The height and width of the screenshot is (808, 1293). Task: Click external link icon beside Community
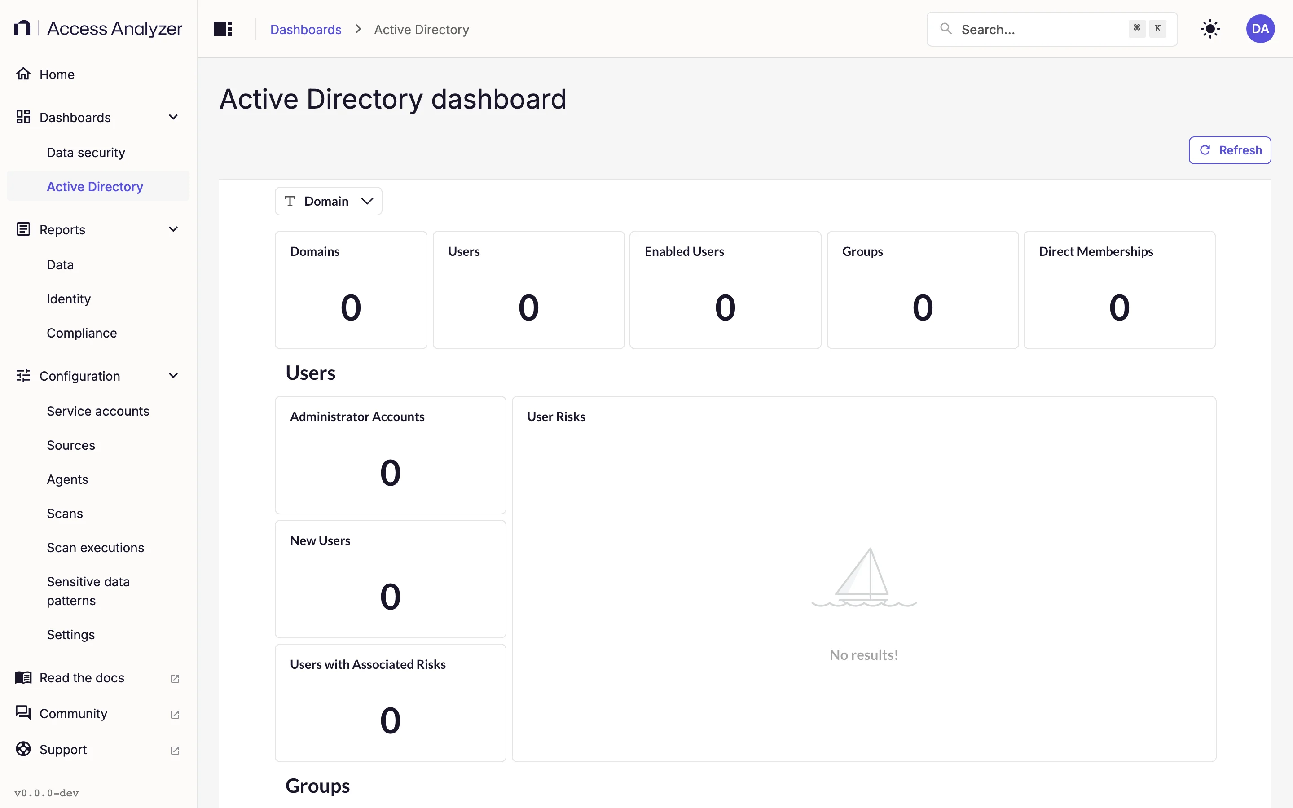click(175, 715)
